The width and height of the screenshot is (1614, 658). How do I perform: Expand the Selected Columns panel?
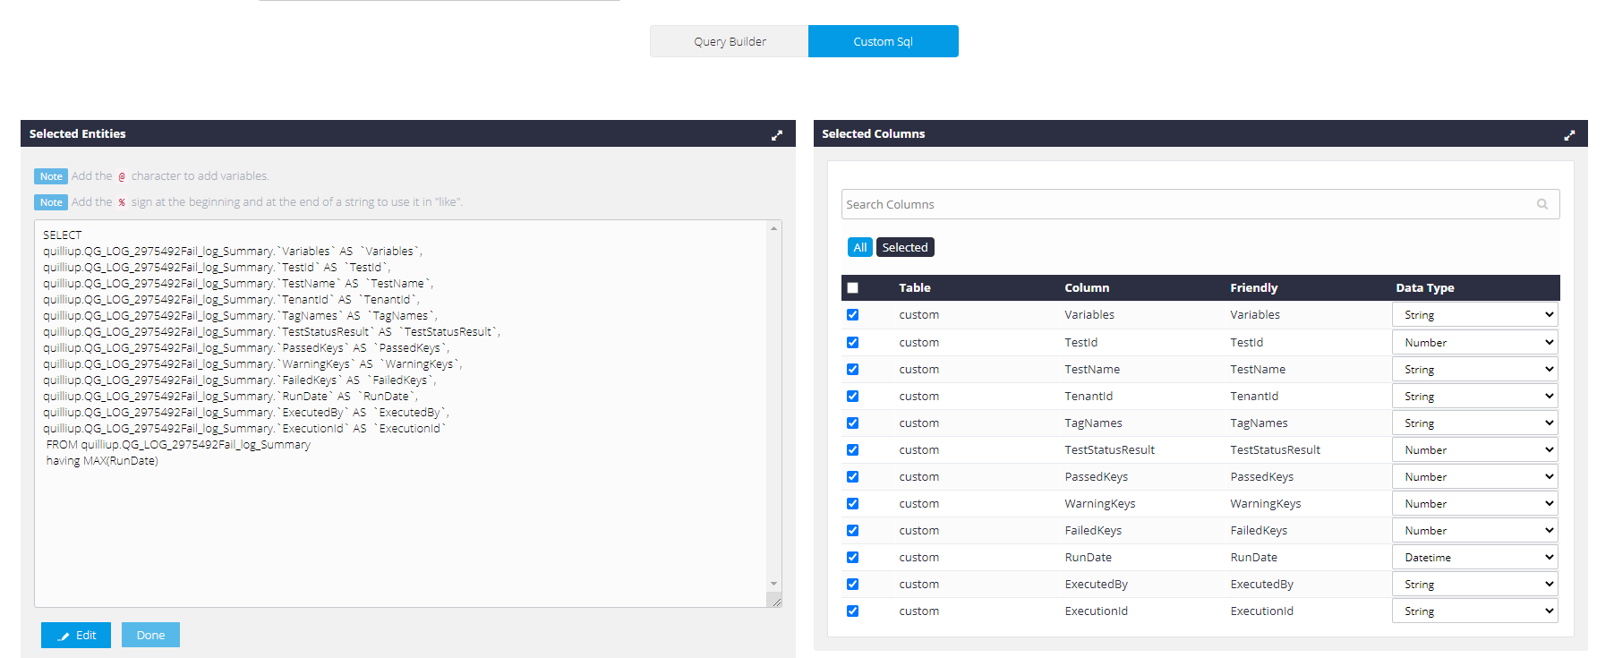click(1568, 135)
